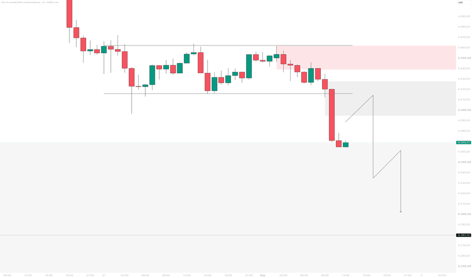Select the zigzag projection arrow tip
The height and width of the screenshot is (278, 472).
(x=401, y=212)
